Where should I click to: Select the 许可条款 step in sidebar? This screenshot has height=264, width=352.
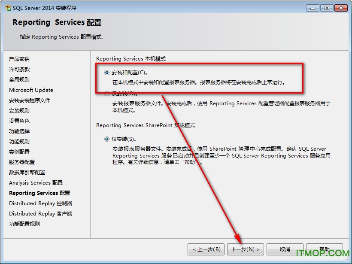pyautogui.click(x=19, y=70)
